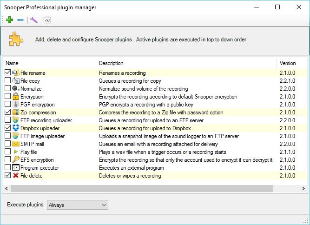Click version 2.2.1.0 of File copy
This screenshot has height=225, width=310.
(x=287, y=81)
